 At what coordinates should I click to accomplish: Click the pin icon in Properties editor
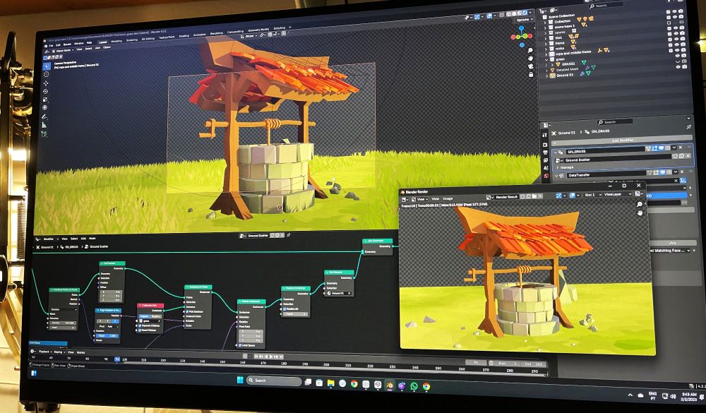[688, 128]
